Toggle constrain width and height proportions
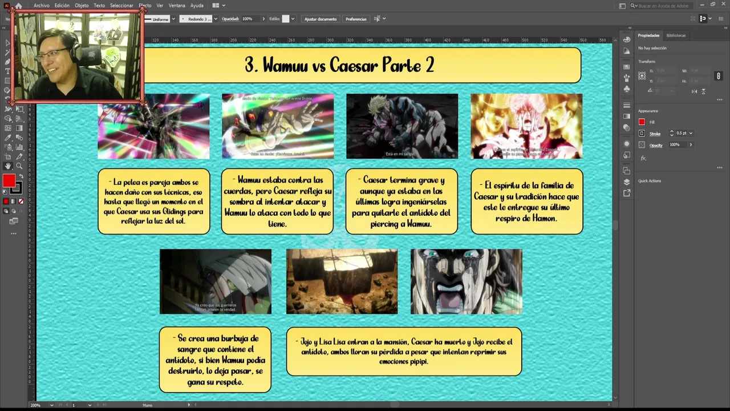The height and width of the screenshot is (411, 730). point(718,75)
